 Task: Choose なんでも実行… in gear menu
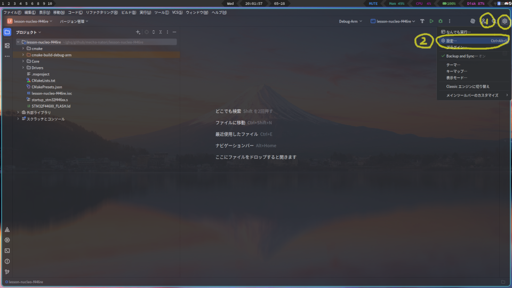[474, 32]
